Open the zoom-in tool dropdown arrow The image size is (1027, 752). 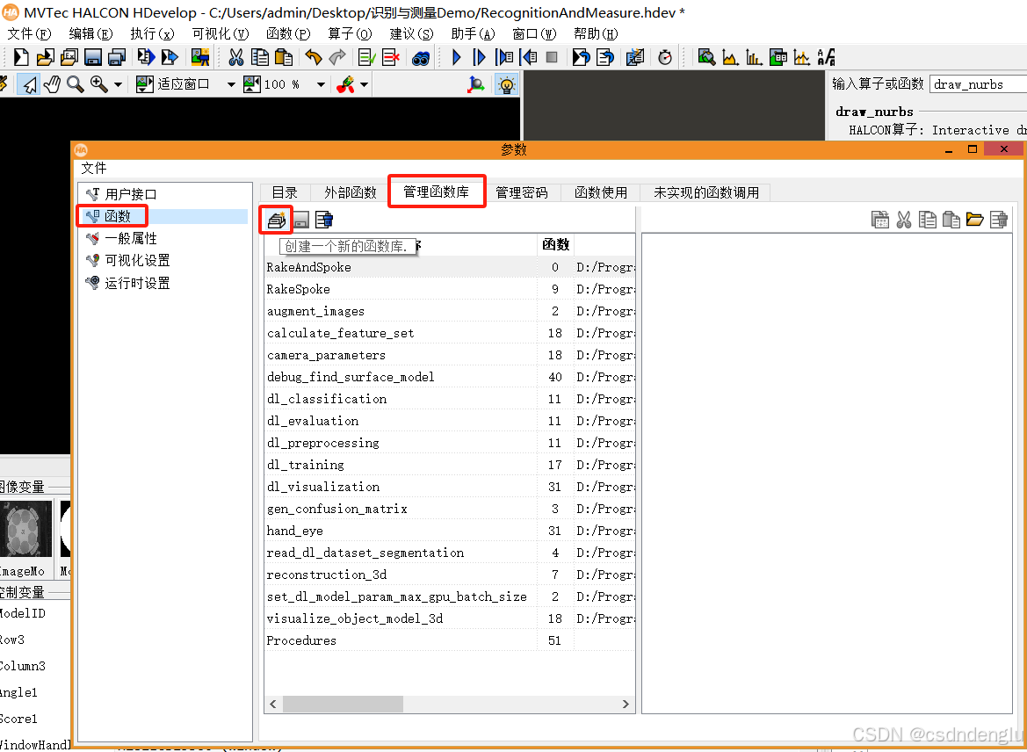click(x=118, y=84)
